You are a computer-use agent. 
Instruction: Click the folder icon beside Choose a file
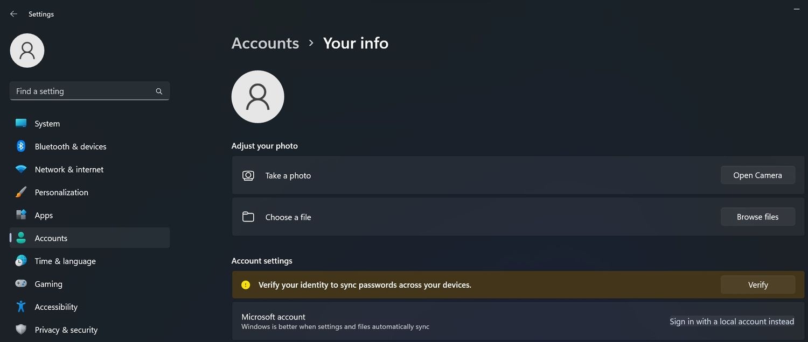248,217
